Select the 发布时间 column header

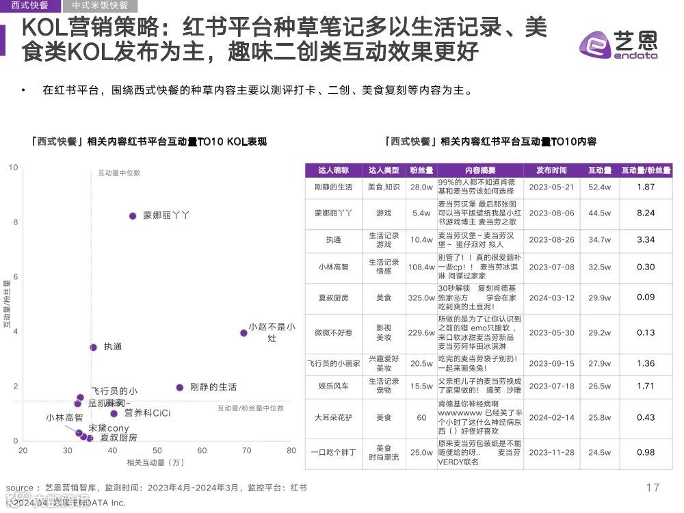[x=551, y=170]
